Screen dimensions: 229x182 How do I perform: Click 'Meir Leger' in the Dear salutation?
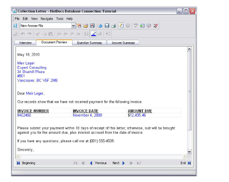point(35,94)
